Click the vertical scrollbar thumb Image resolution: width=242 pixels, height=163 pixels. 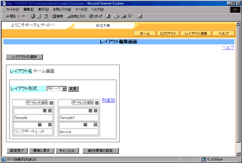(x=238, y=84)
